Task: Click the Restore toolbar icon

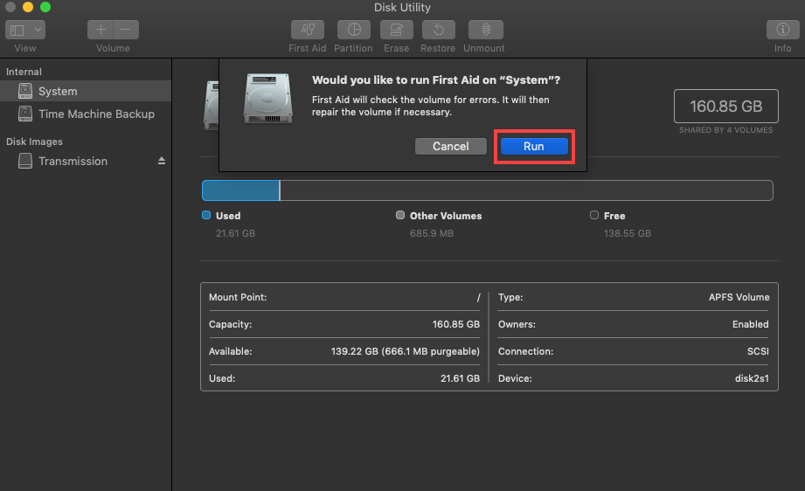Action: 438,30
